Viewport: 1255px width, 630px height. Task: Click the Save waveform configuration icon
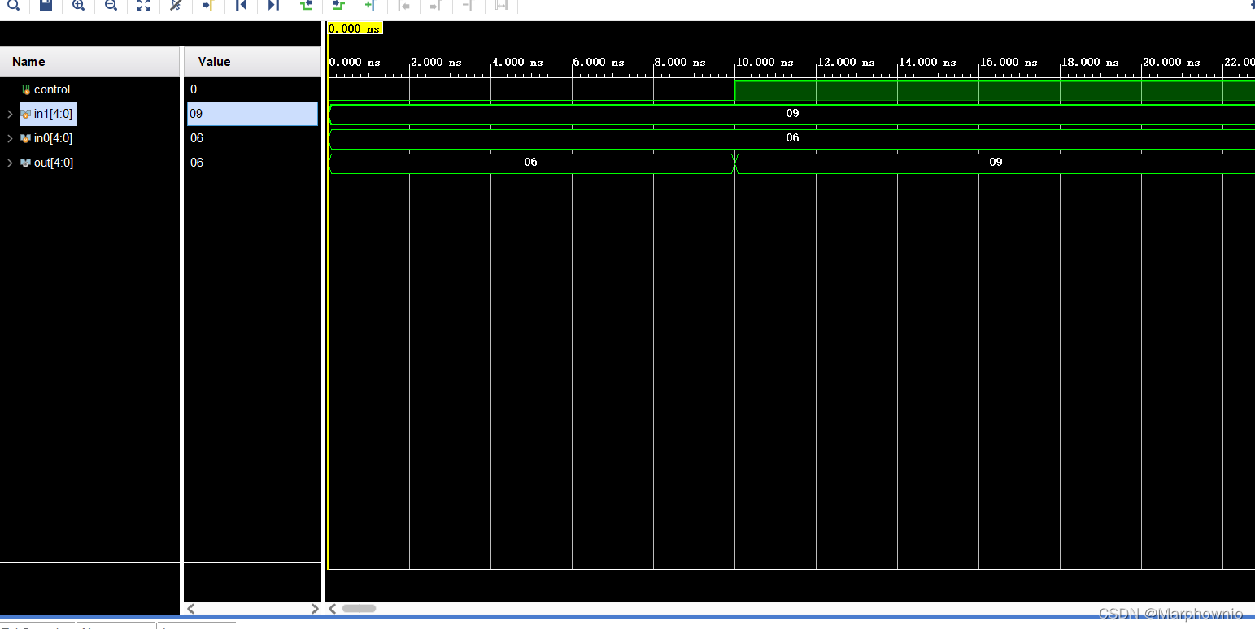click(x=46, y=5)
